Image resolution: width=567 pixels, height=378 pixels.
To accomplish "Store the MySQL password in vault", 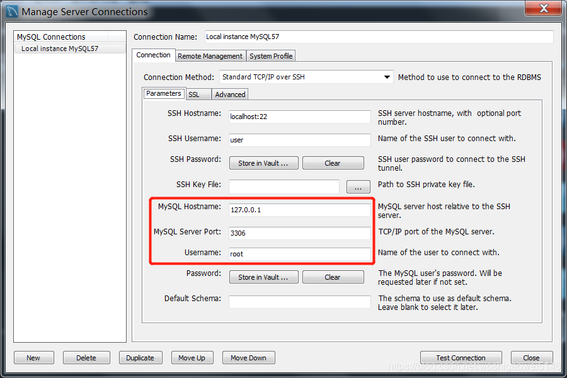I will [x=263, y=277].
